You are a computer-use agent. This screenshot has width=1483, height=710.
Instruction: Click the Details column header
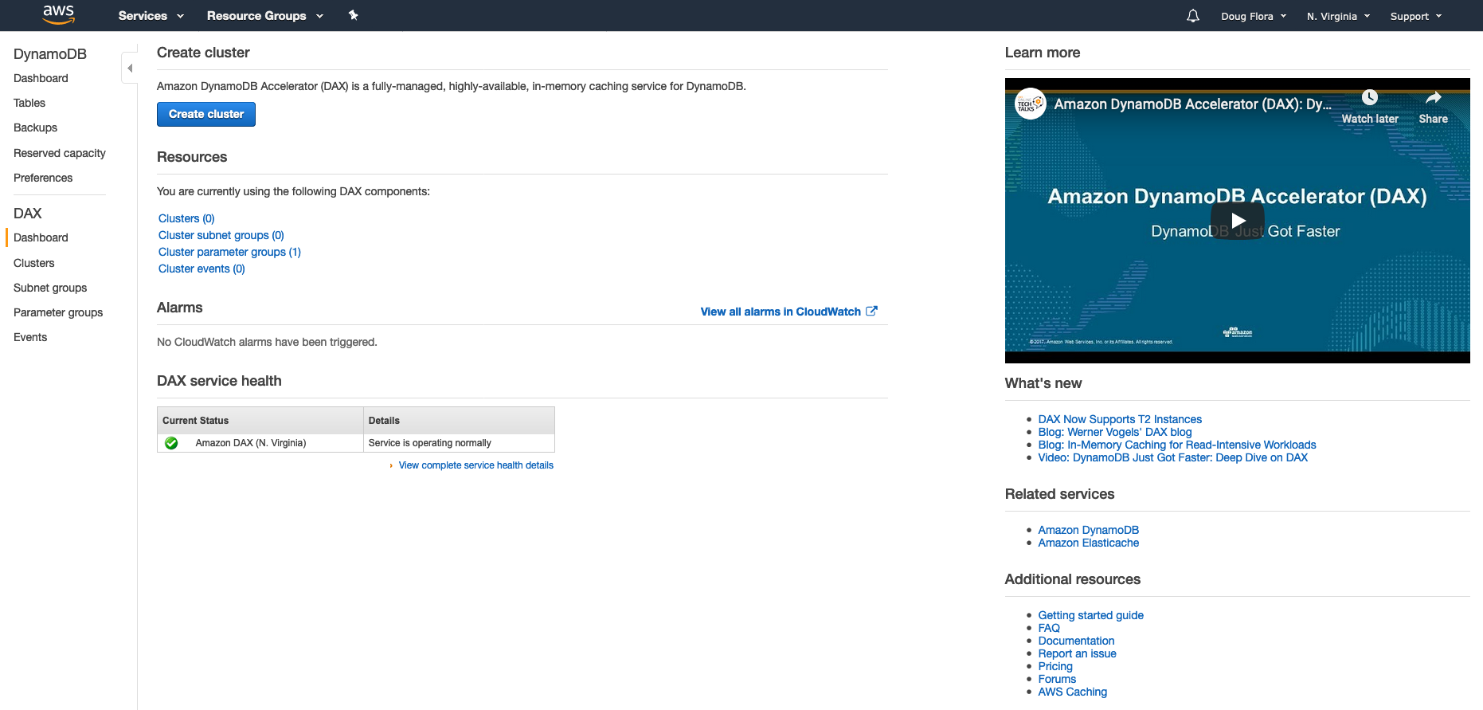click(x=459, y=420)
